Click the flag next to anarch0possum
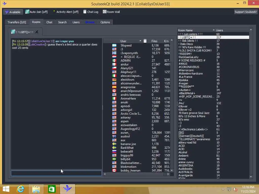259x194 pixels. pyautogui.click(x=114, y=91)
